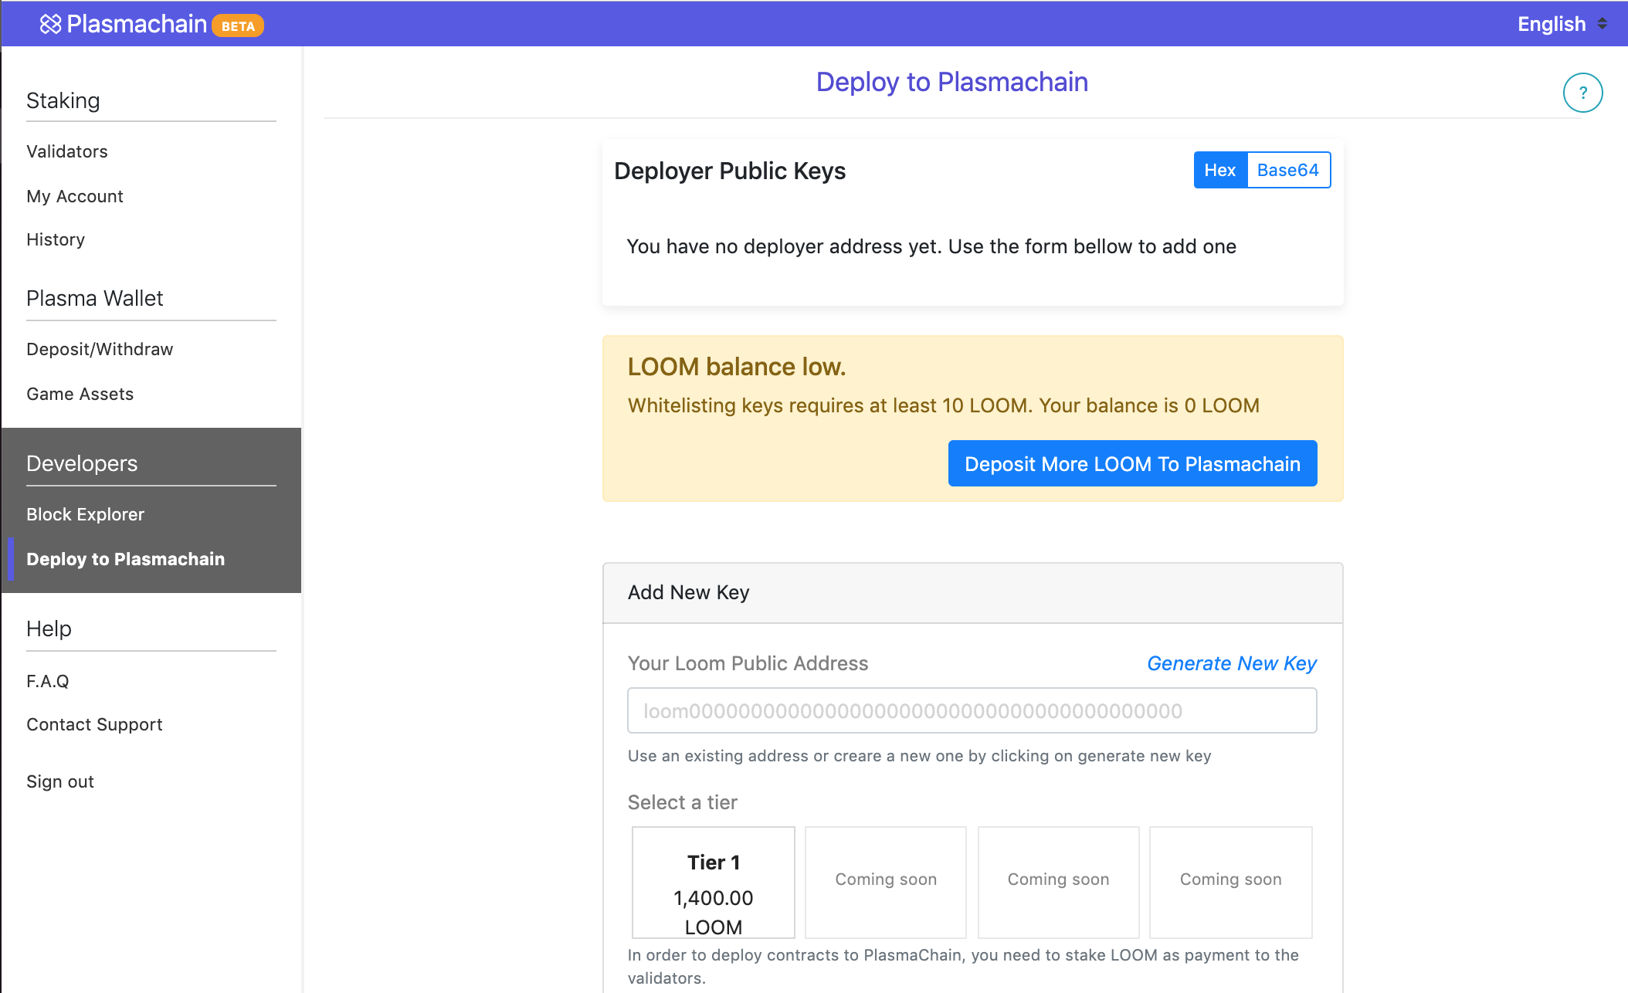Open Deposit/Withdraw page
Viewport: 1628px width, 993px height.
tap(100, 349)
